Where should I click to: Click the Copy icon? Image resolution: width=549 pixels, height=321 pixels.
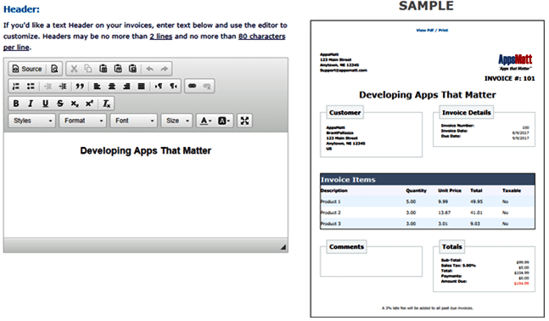(88, 69)
